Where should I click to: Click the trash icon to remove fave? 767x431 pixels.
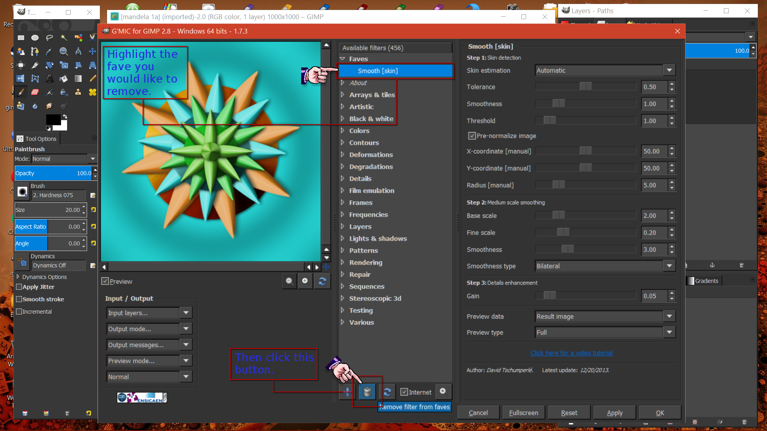(367, 392)
